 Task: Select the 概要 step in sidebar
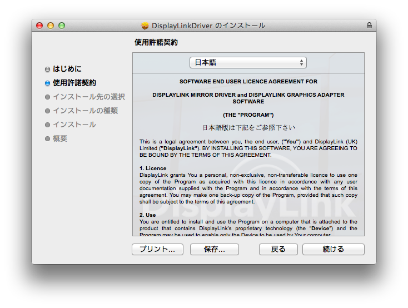[60, 138]
